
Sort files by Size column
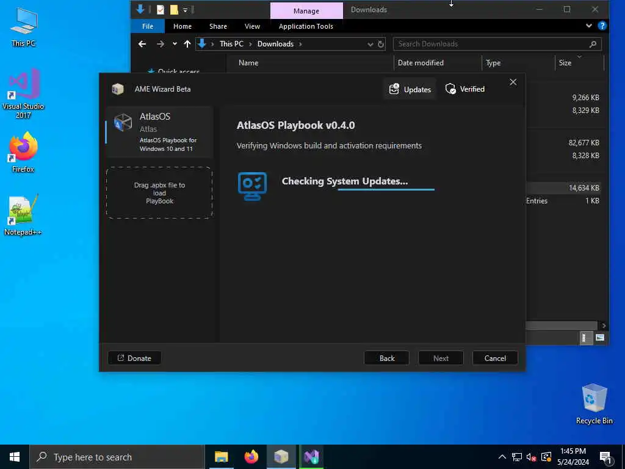[565, 63]
